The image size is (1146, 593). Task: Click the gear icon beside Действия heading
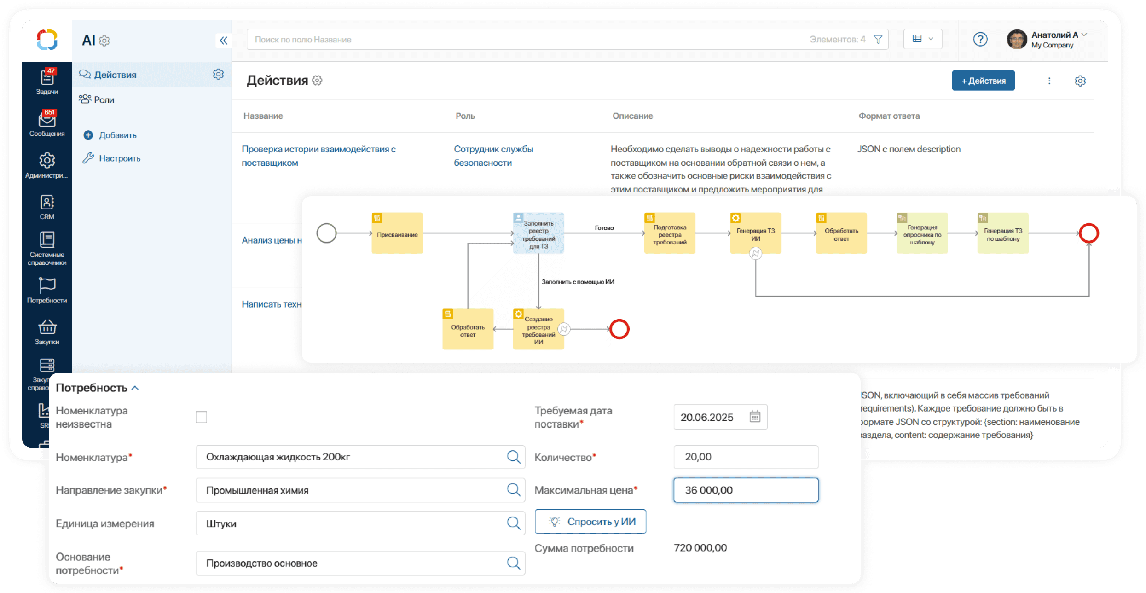point(317,81)
